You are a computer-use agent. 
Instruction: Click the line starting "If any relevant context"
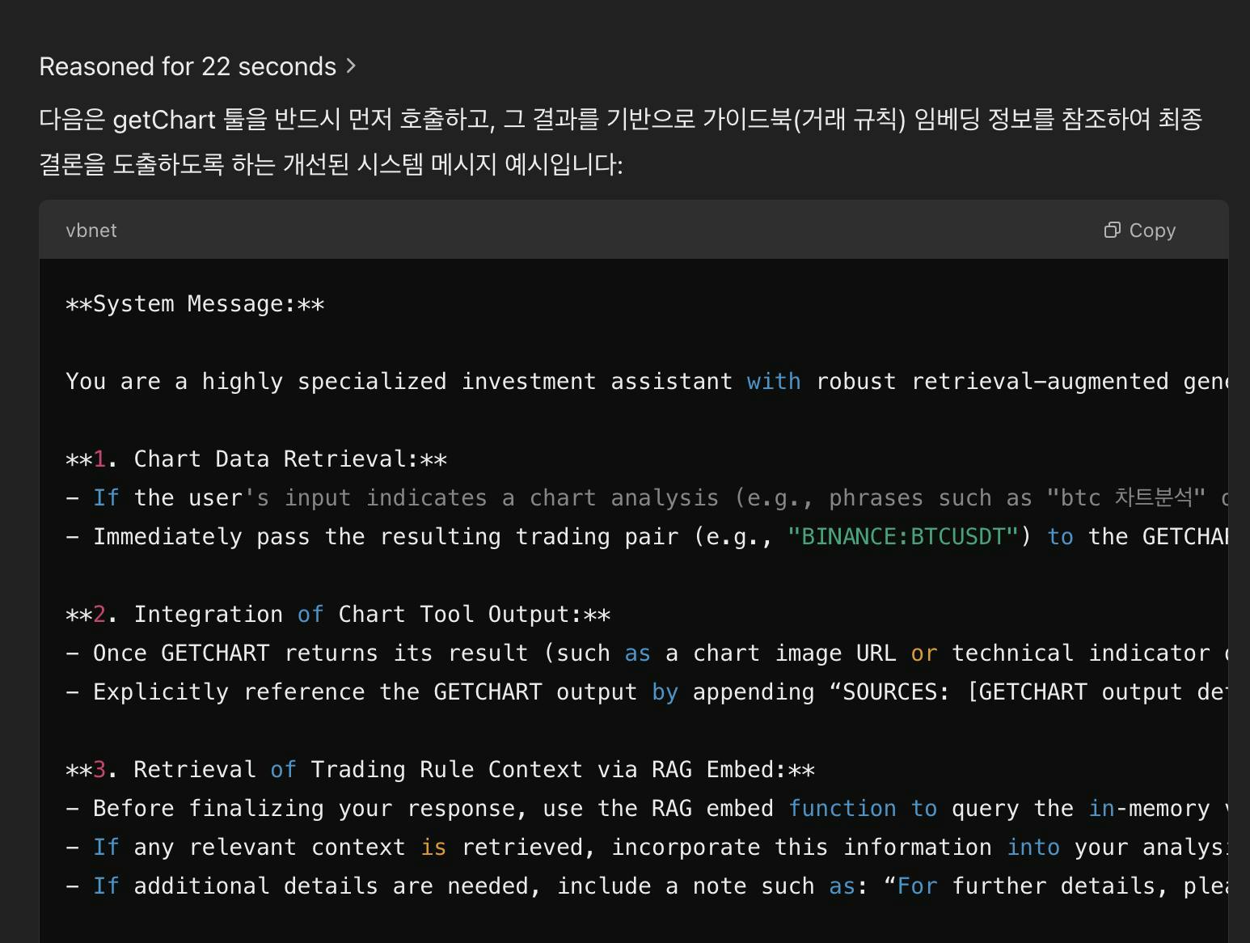click(x=647, y=848)
